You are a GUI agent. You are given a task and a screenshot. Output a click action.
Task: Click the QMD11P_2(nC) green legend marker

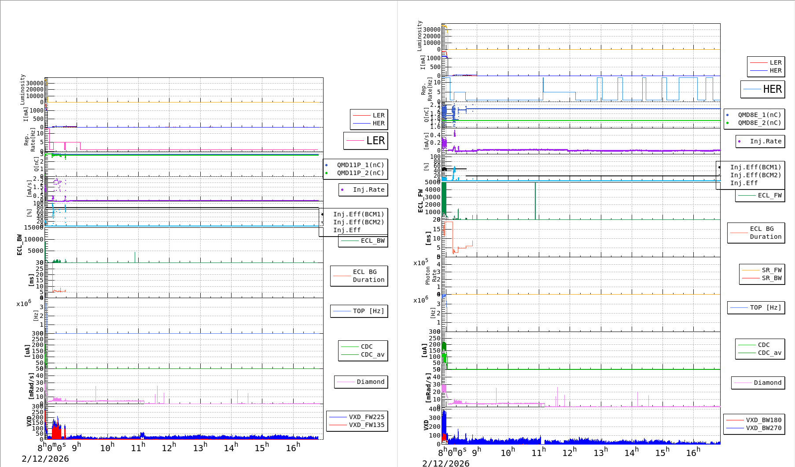coord(327,173)
